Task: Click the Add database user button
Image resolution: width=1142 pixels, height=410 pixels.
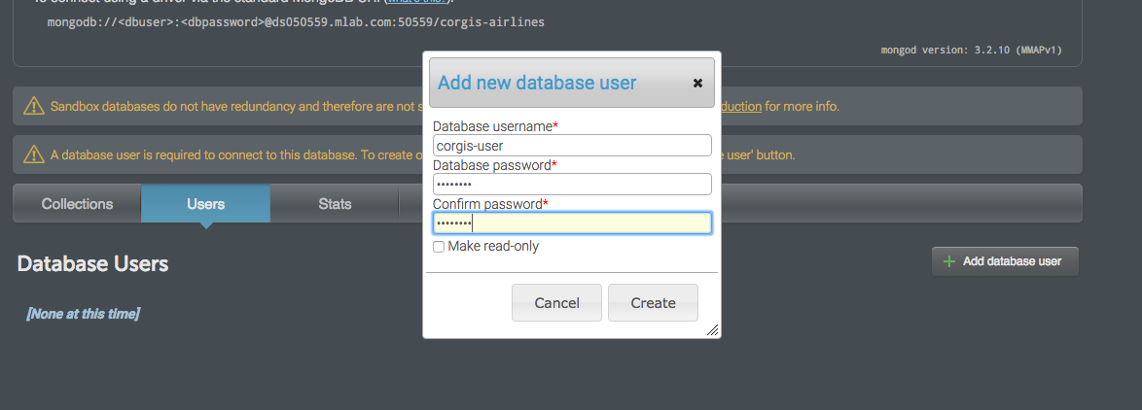Action: click(x=1005, y=261)
